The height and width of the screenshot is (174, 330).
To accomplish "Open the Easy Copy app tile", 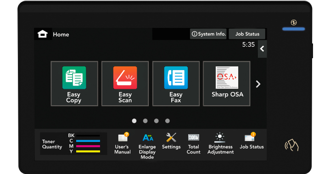I will click(74, 83).
